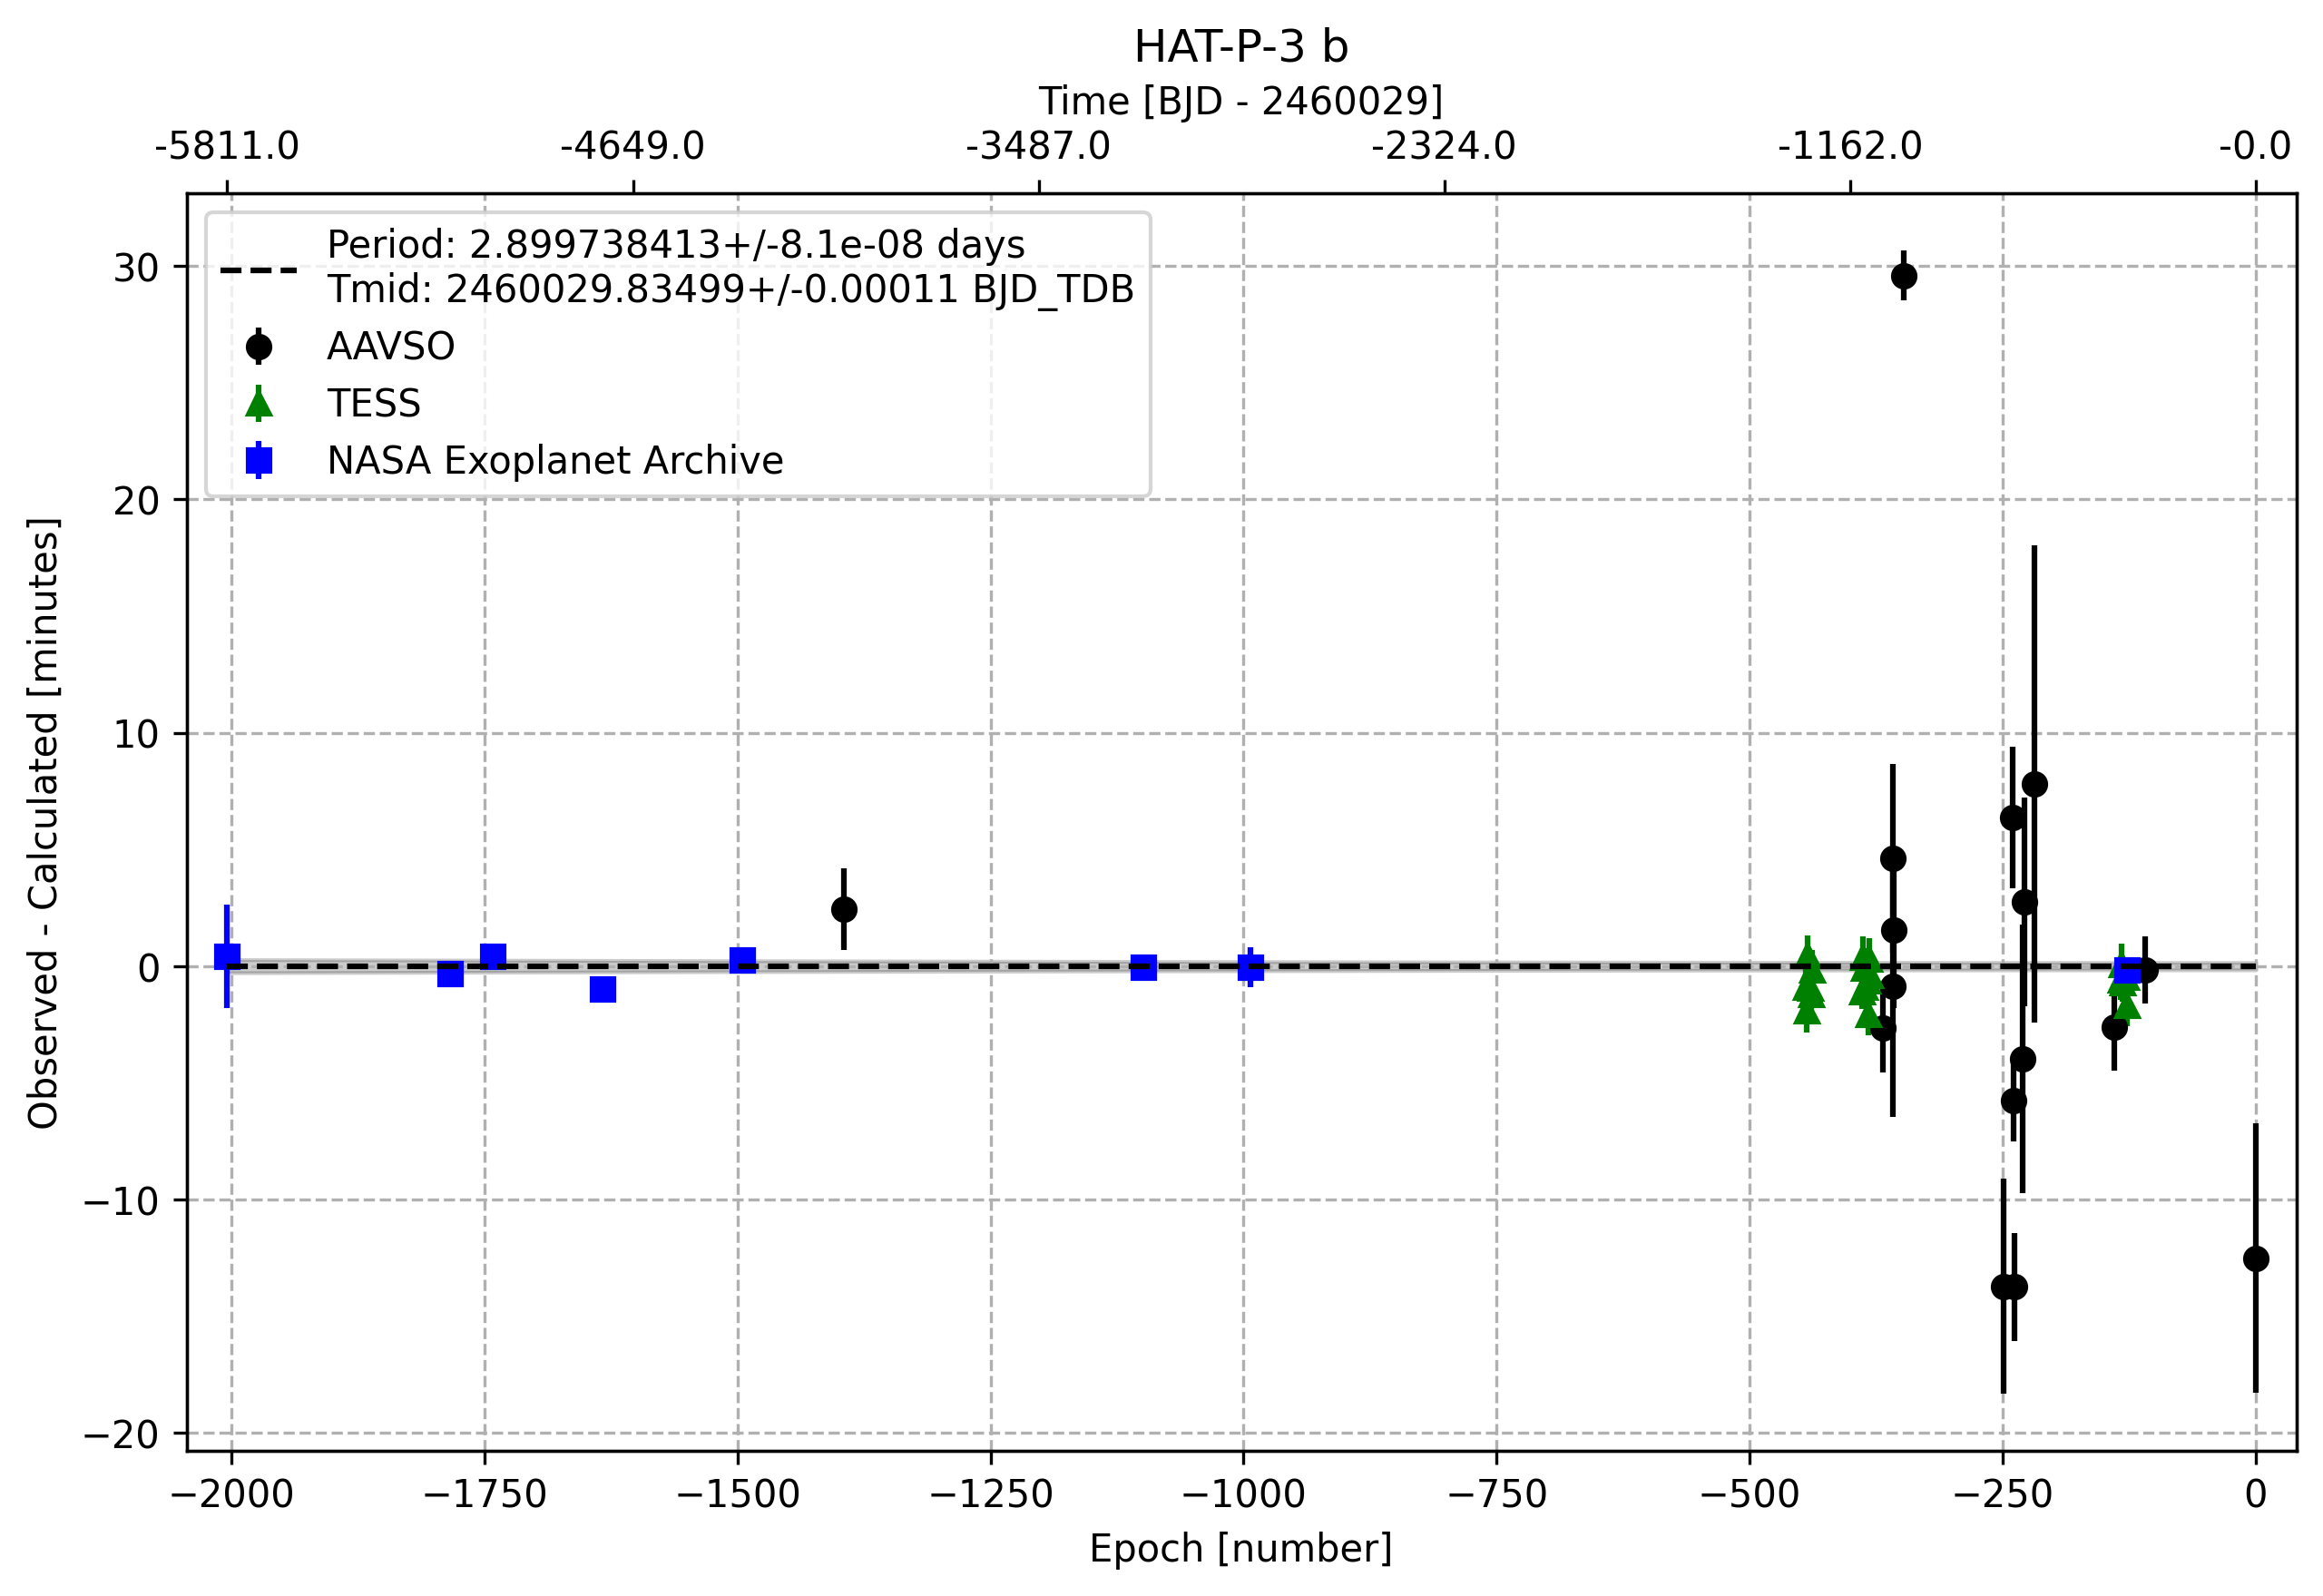Select the top tick label -3487.0
Screen dimensions: 2323x1596
[x=1038, y=146]
